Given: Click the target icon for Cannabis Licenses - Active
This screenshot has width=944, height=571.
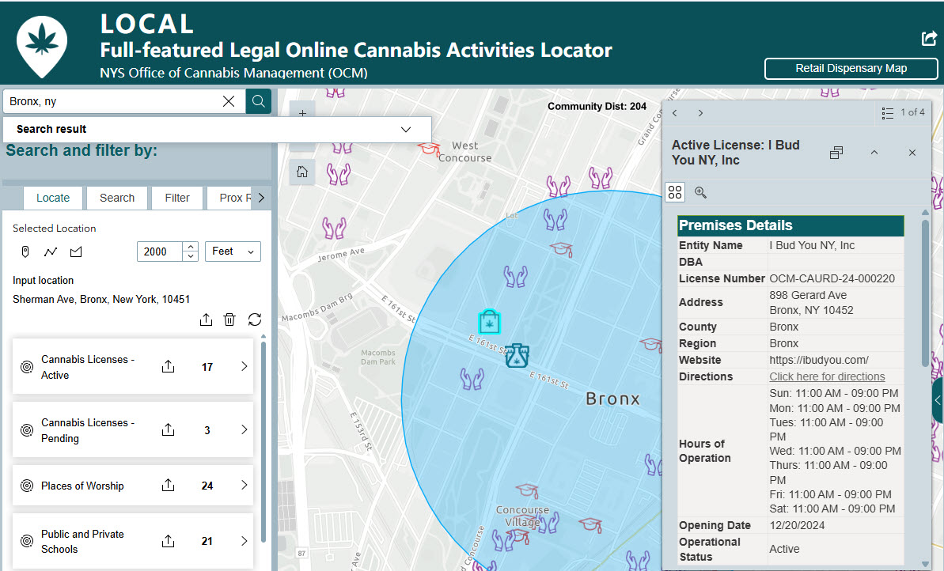Looking at the screenshot, I should [x=27, y=367].
